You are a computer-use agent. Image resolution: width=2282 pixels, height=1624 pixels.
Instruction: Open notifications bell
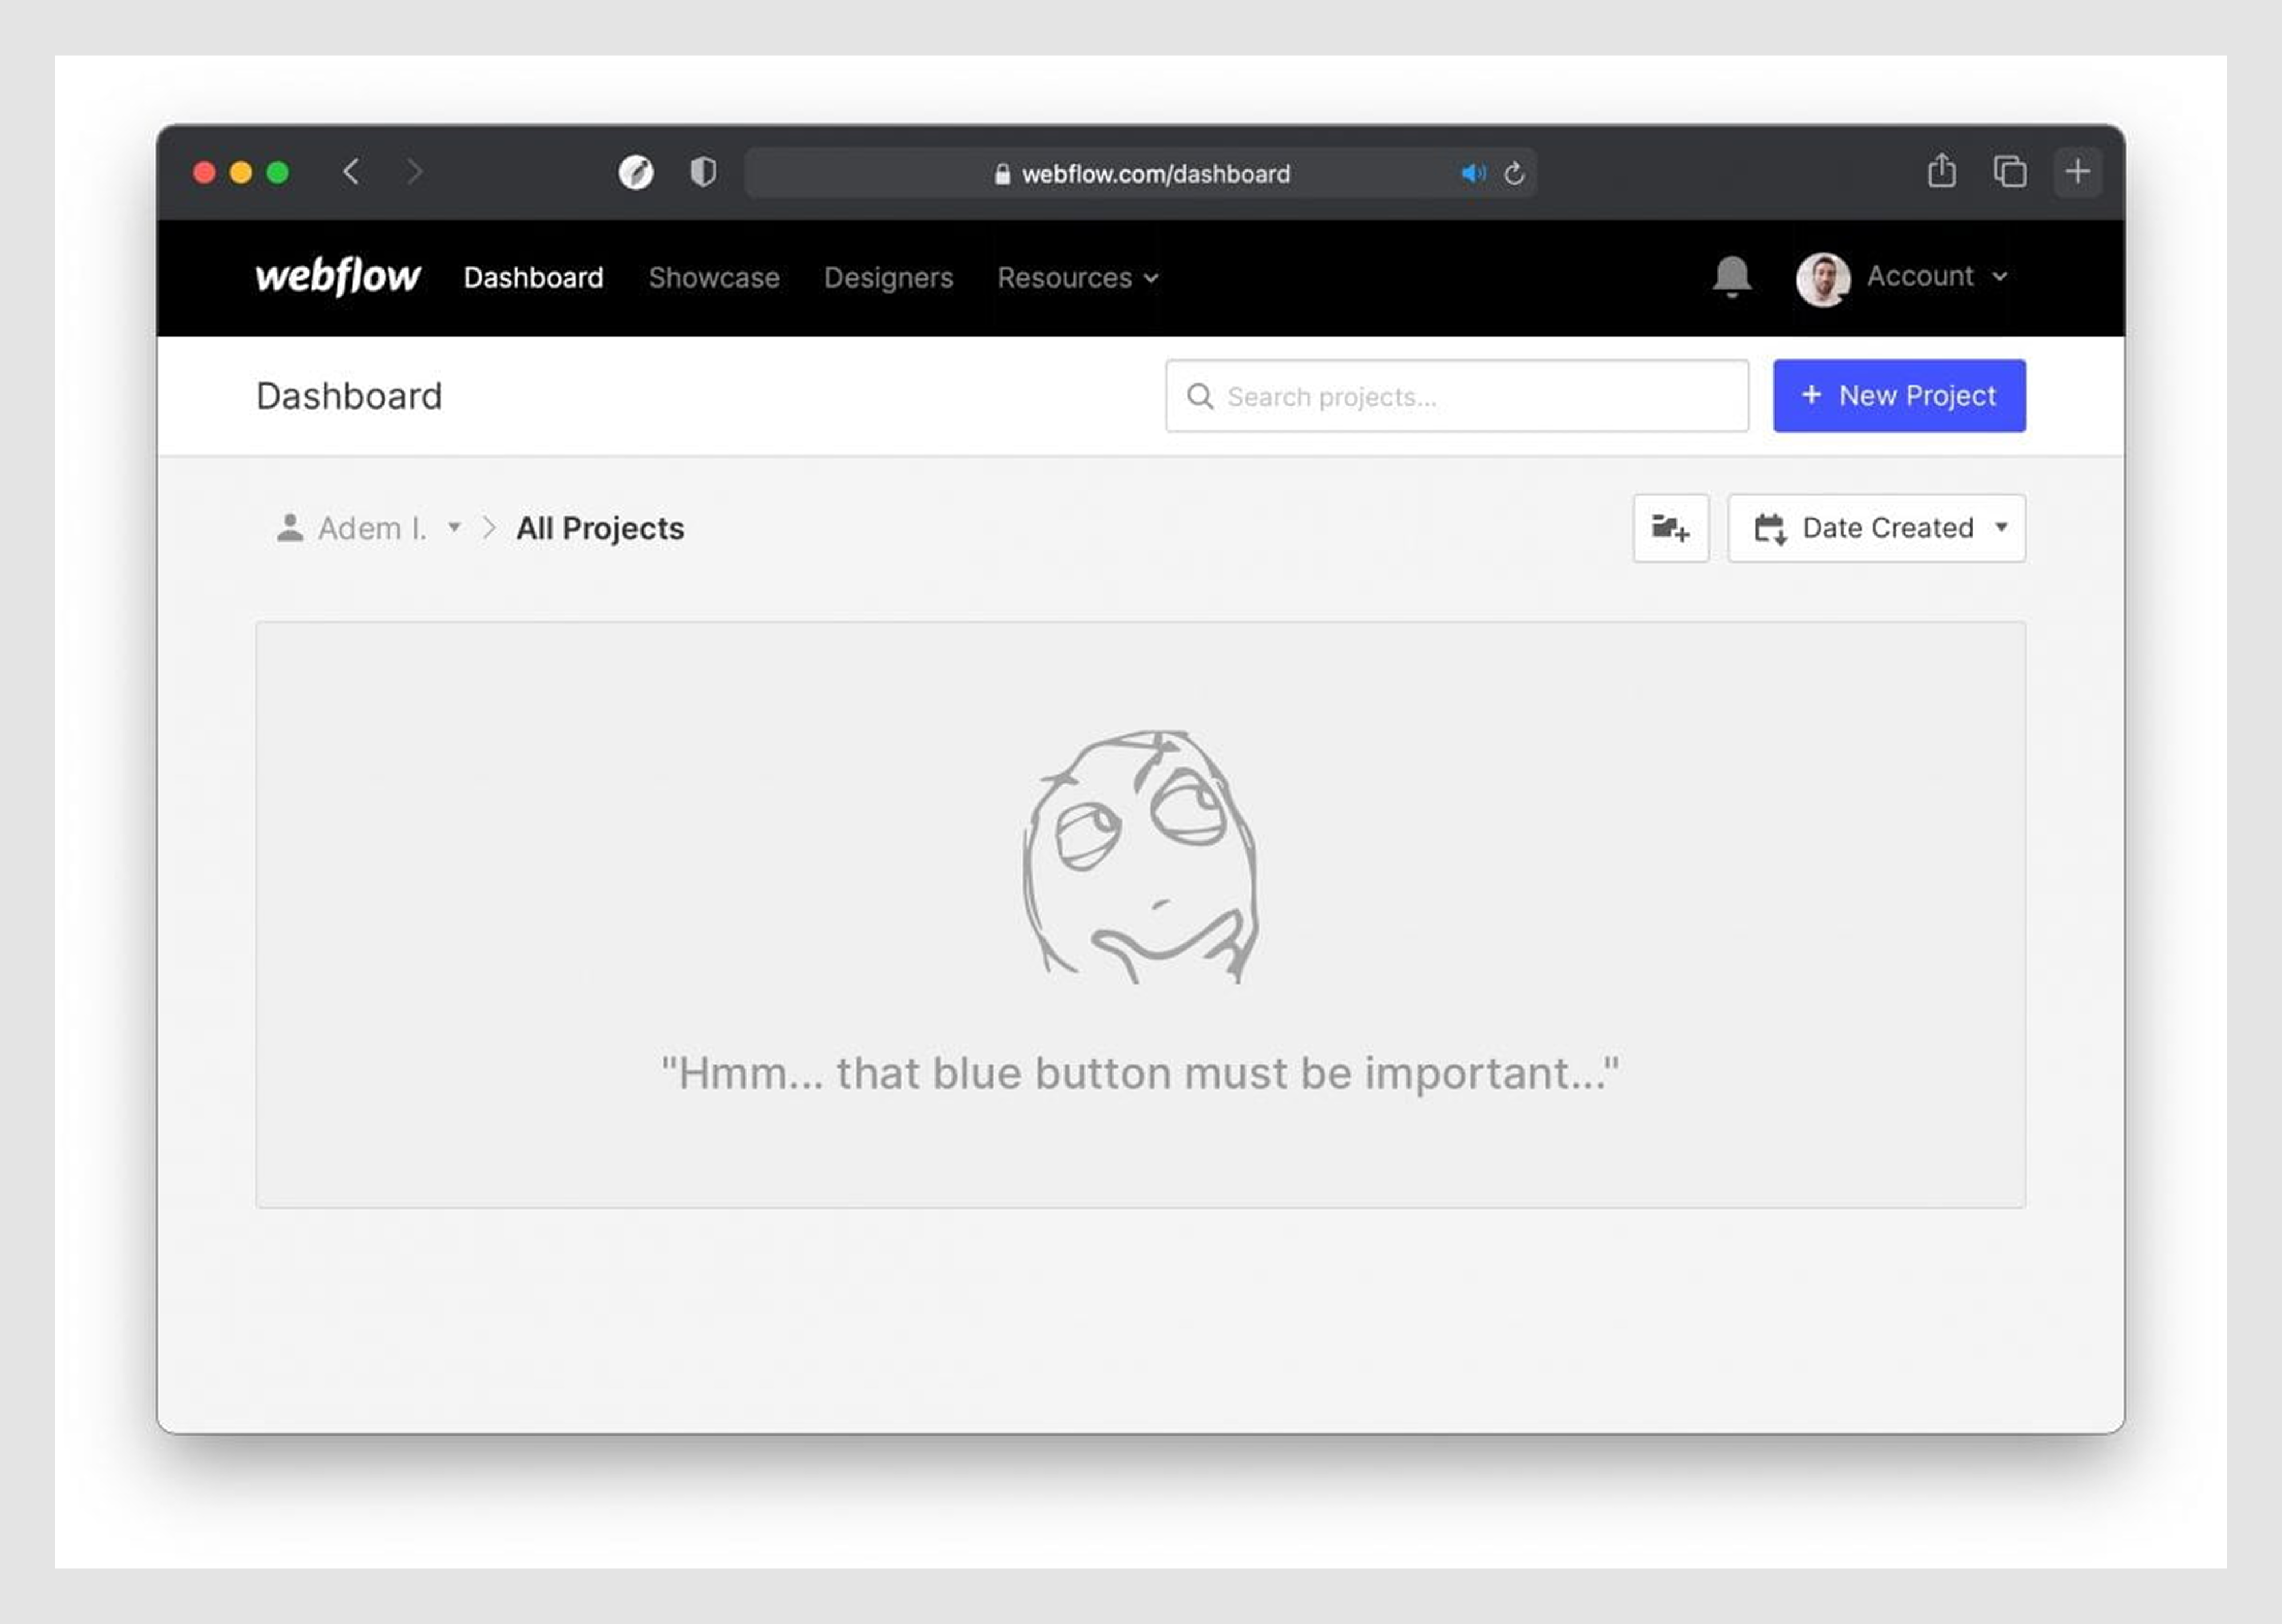pos(1732,277)
